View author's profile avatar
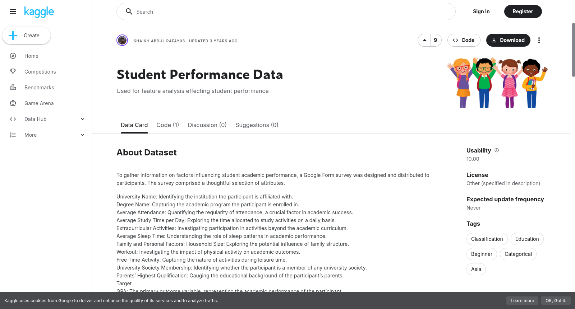575x309 pixels. click(122, 40)
